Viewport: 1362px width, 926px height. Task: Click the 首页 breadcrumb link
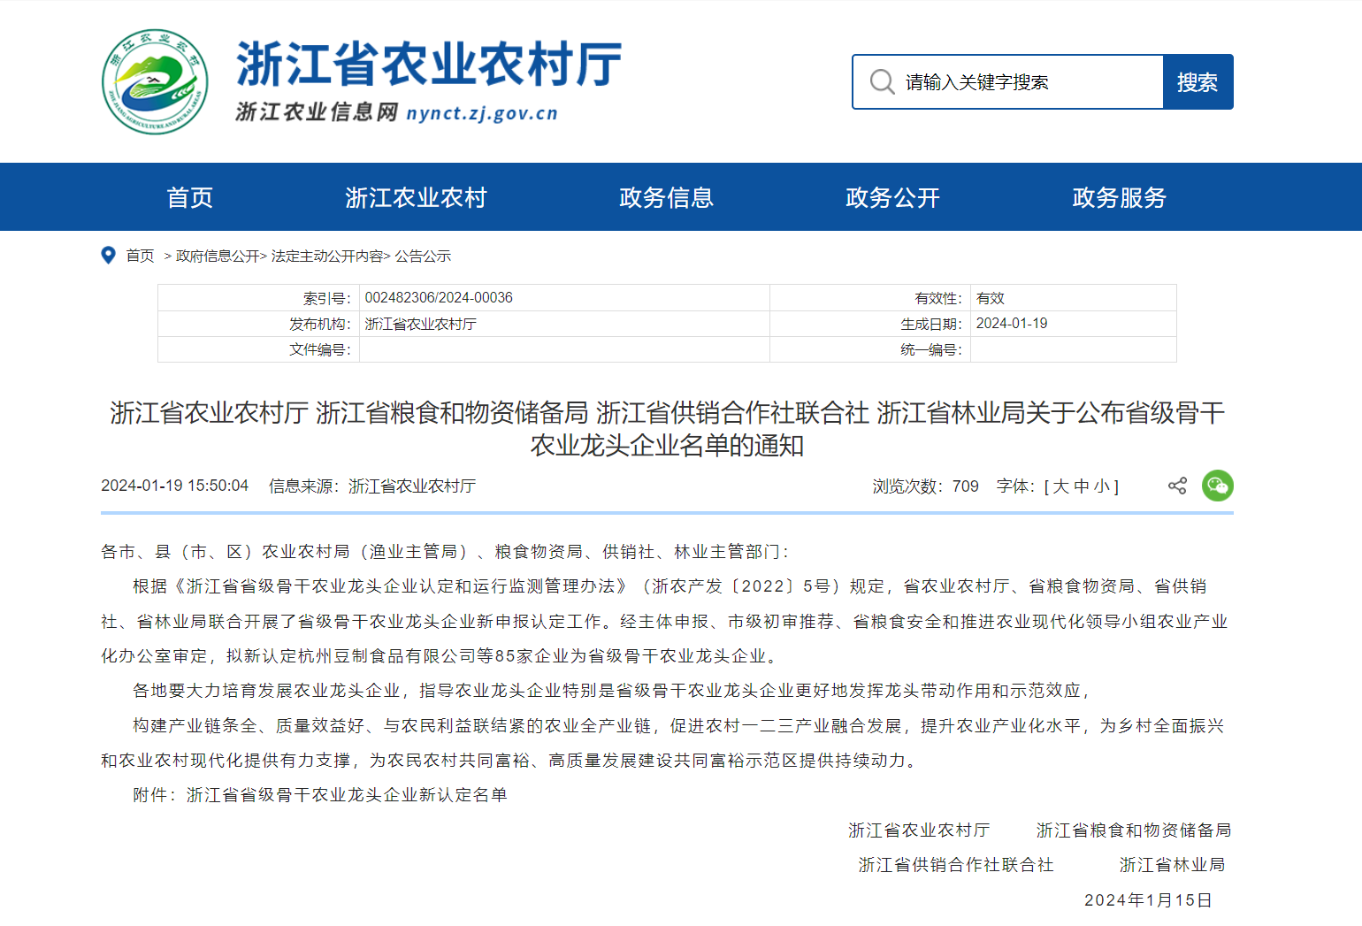(140, 256)
